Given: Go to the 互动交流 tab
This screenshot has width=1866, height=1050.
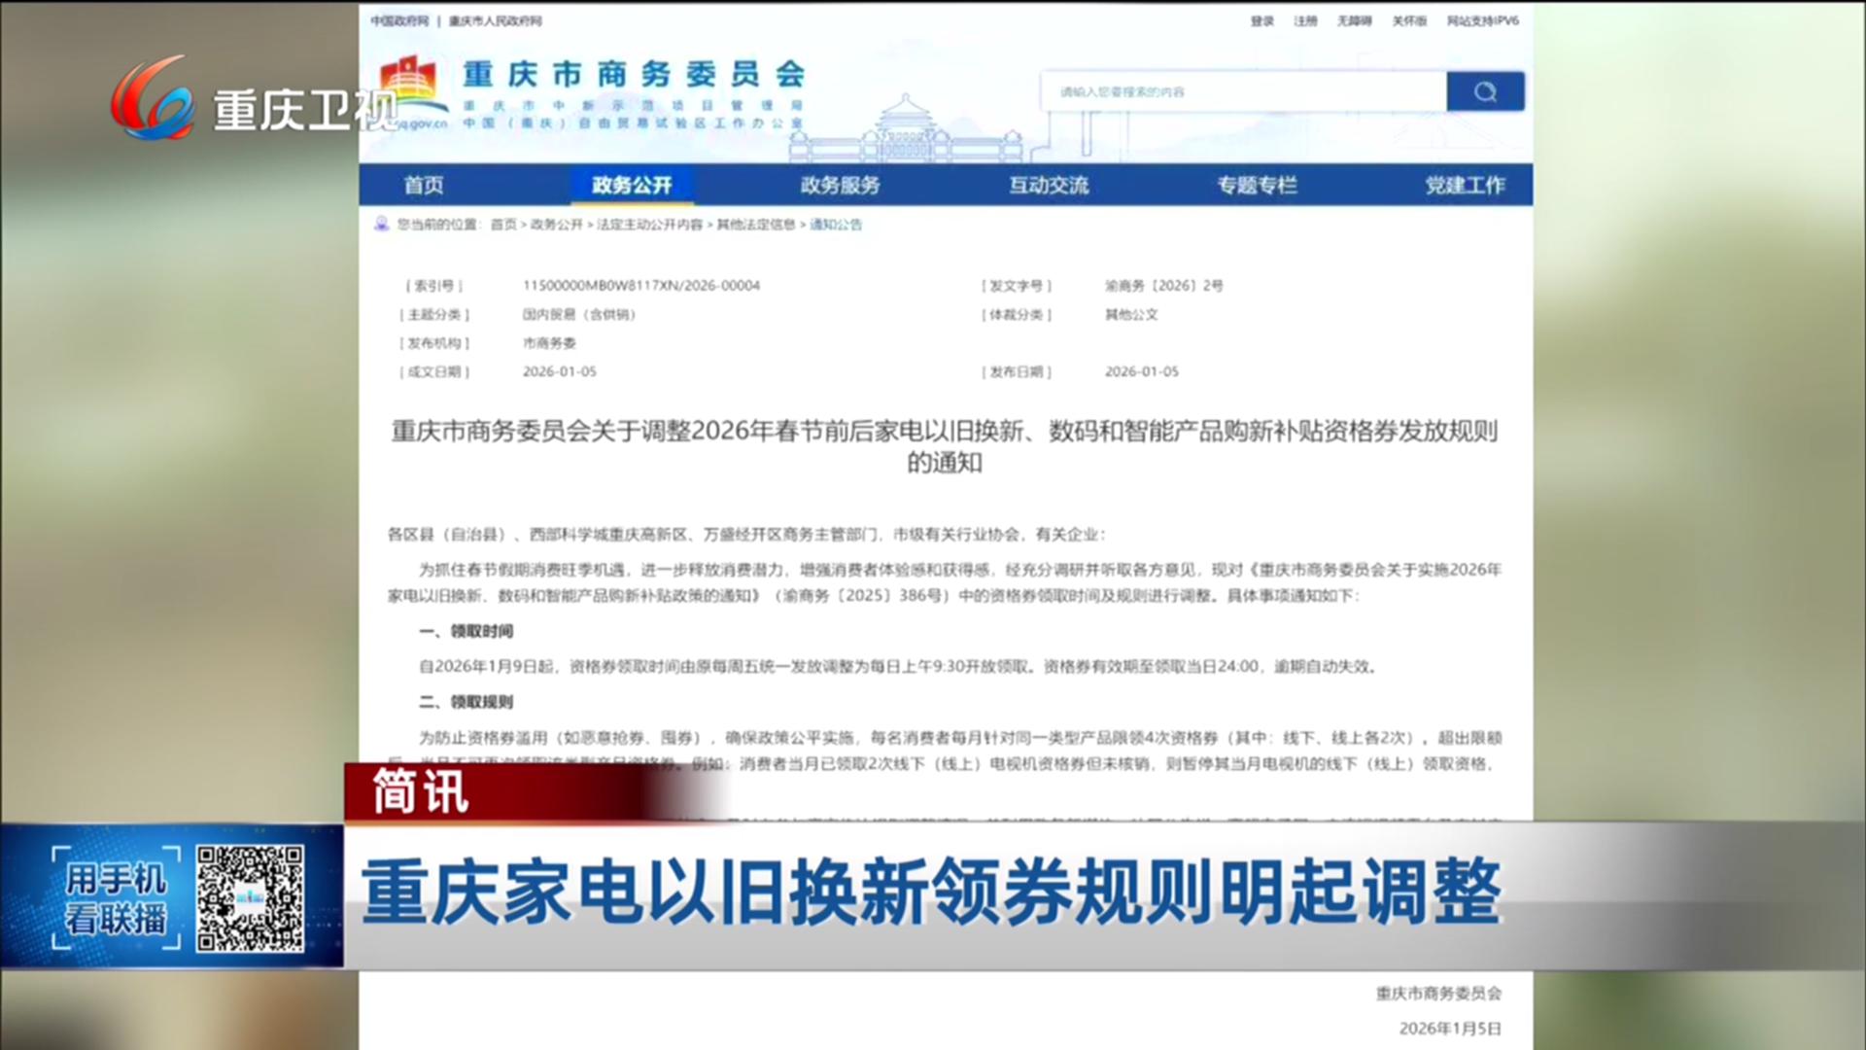Looking at the screenshot, I should tap(1048, 185).
